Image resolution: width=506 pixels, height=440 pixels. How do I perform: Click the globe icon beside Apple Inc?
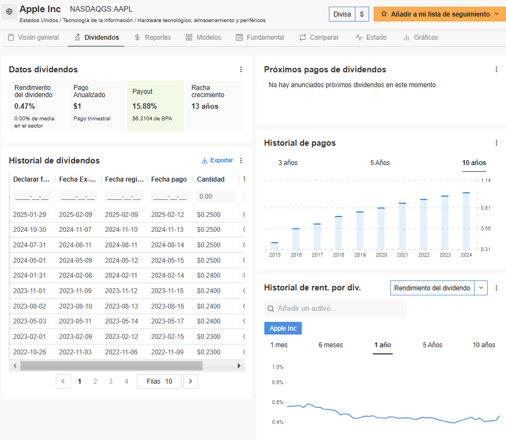point(9,12)
